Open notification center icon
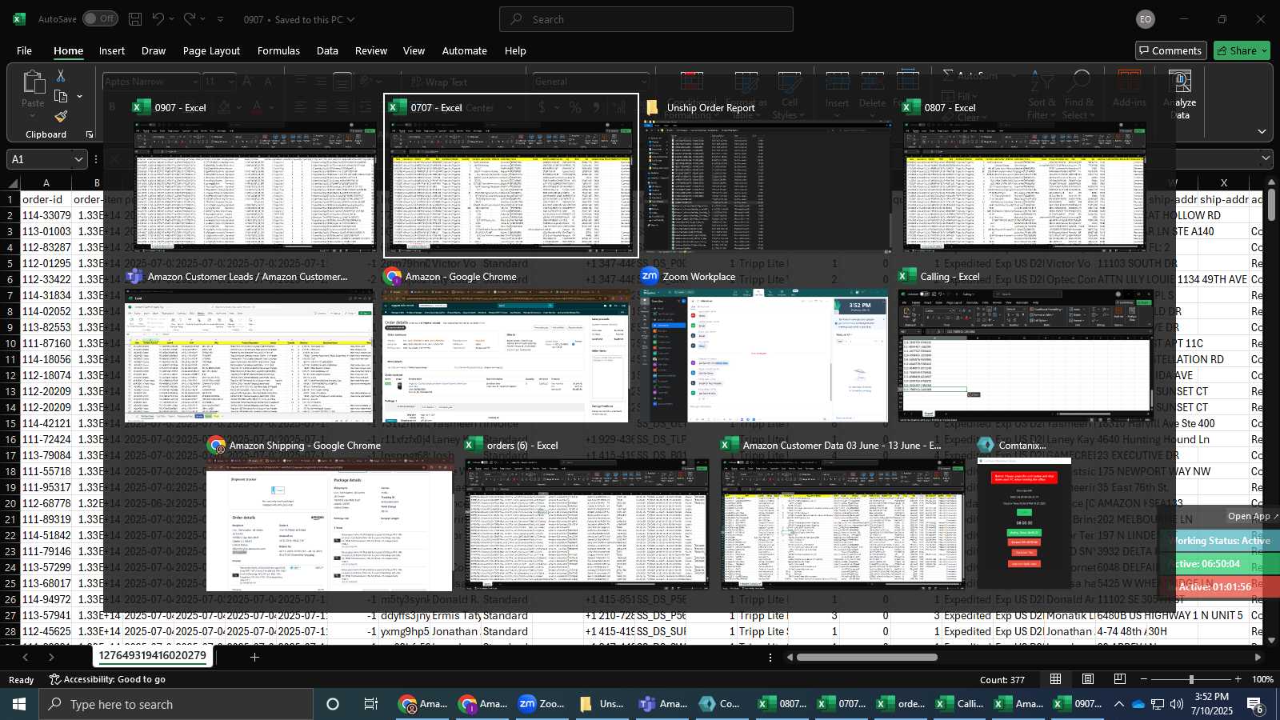Viewport: 1280px width, 720px height. 1256,704
